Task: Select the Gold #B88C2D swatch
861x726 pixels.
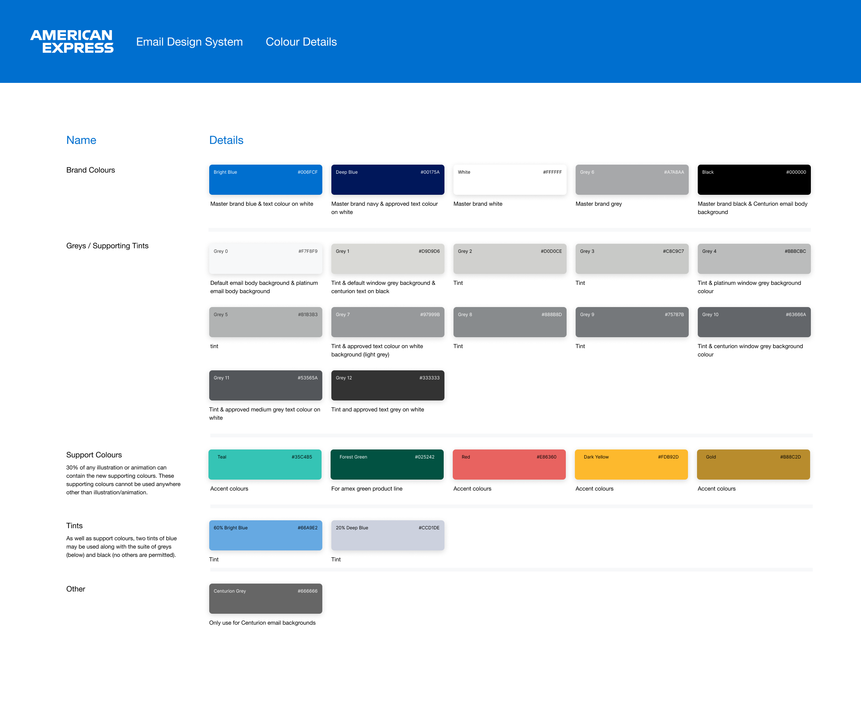Action: [x=753, y=465]
